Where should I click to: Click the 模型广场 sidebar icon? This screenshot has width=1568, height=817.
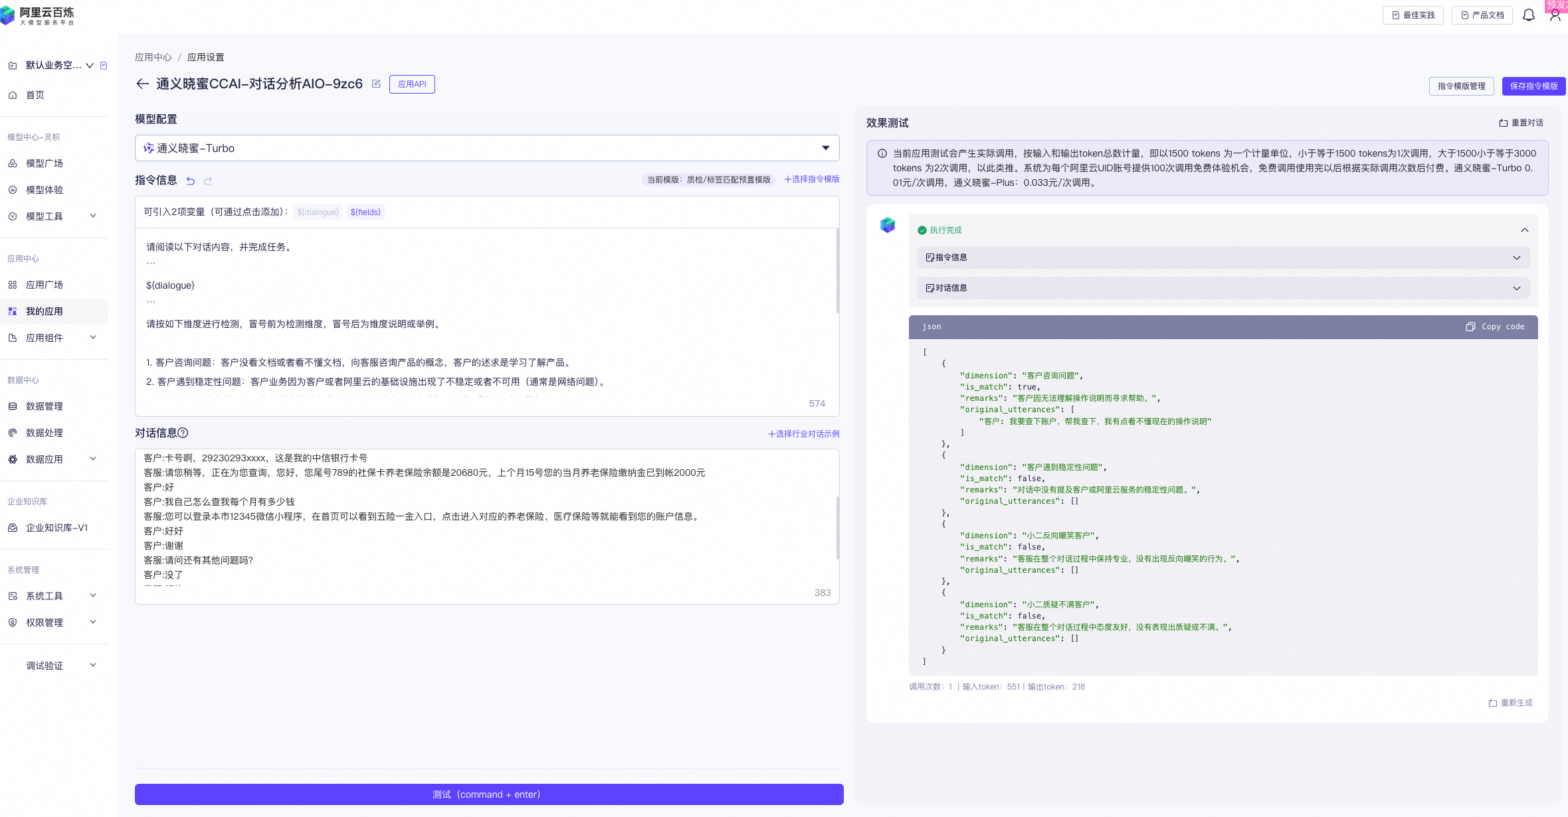coord(13,163)
